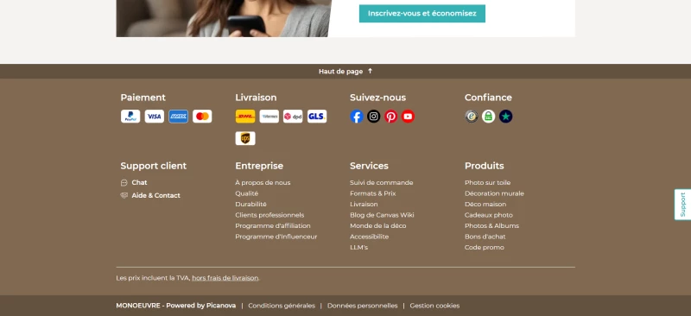
Task: Open the Livraison link under Services
Action: coord(364,204)
